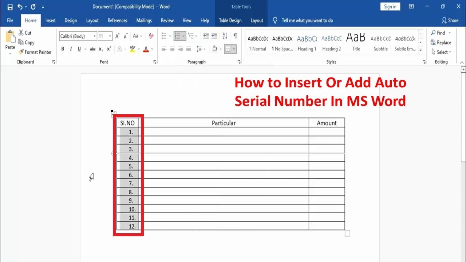The height and width of the screenshot is (262, 466).
Task: Open the Replace dialog
Action: (441, 43)
